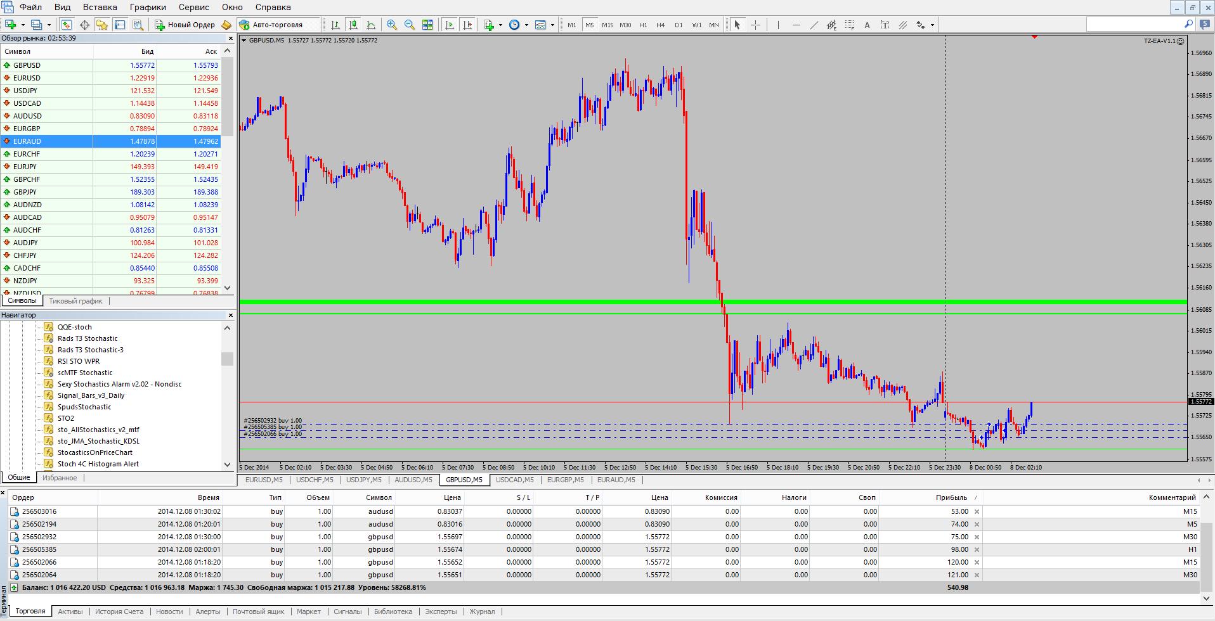1215x621 pixels.
Task: Open the chat notification icon beside search
Action: point(1204,24)
